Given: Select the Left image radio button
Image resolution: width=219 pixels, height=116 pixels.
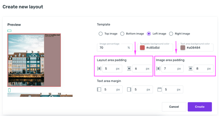Looking at the screenshot, I should pyautogui.click(x=149, y=34).
